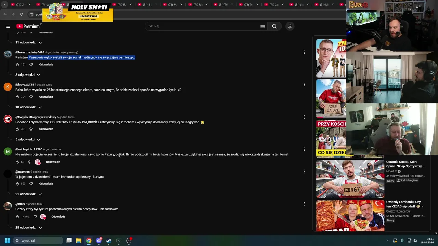Open OBS Studio from the taskbar

tap(129, 241)
